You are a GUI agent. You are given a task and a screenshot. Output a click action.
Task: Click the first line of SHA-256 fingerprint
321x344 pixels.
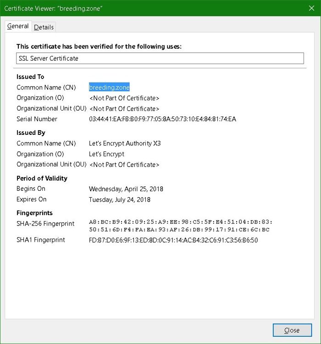[181, 222]
